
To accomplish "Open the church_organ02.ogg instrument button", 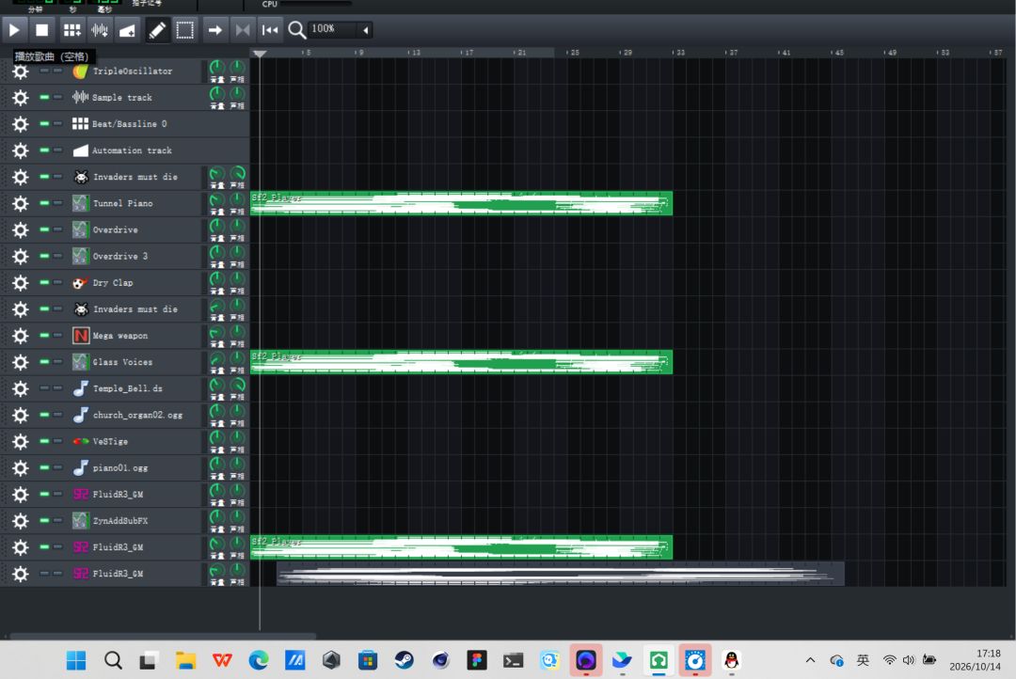I will point(135,415).
